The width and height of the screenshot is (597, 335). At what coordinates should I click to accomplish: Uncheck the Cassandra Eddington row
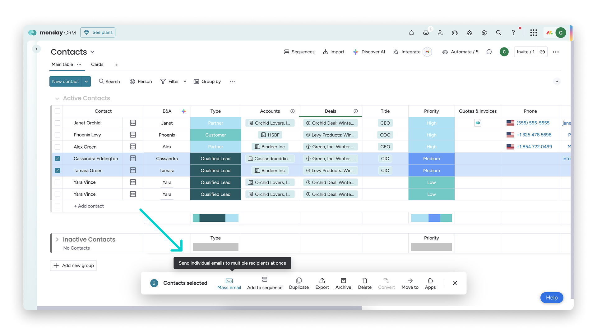pos(58,159)
